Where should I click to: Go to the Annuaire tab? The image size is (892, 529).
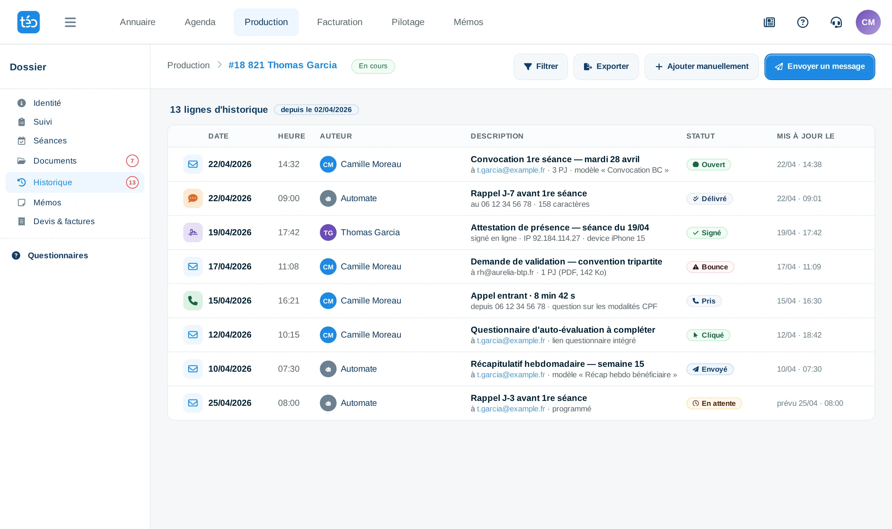coord(138,22)
